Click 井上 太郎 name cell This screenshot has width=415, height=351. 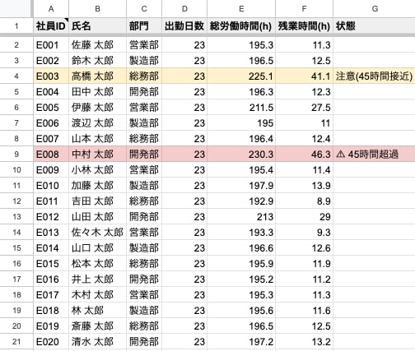pos(97,279)
